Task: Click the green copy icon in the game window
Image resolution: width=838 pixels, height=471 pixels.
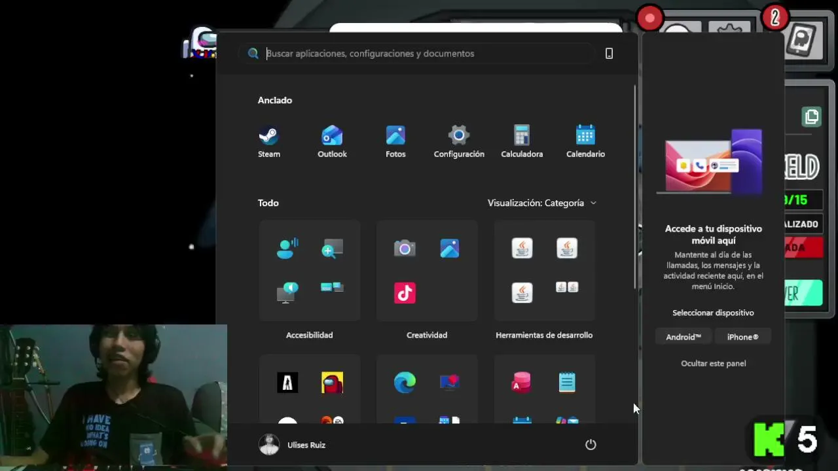Action: 812,117
